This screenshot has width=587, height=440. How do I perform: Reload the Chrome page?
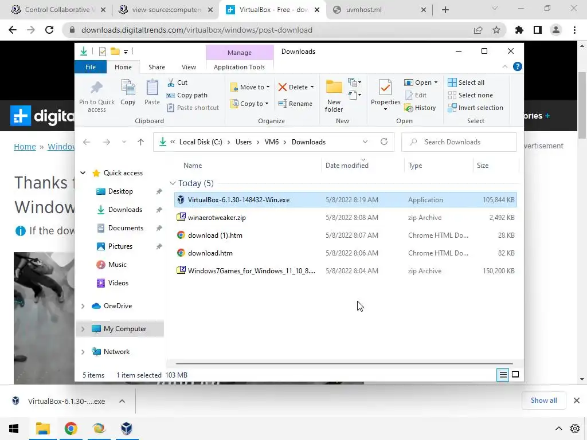coord(49,30)
